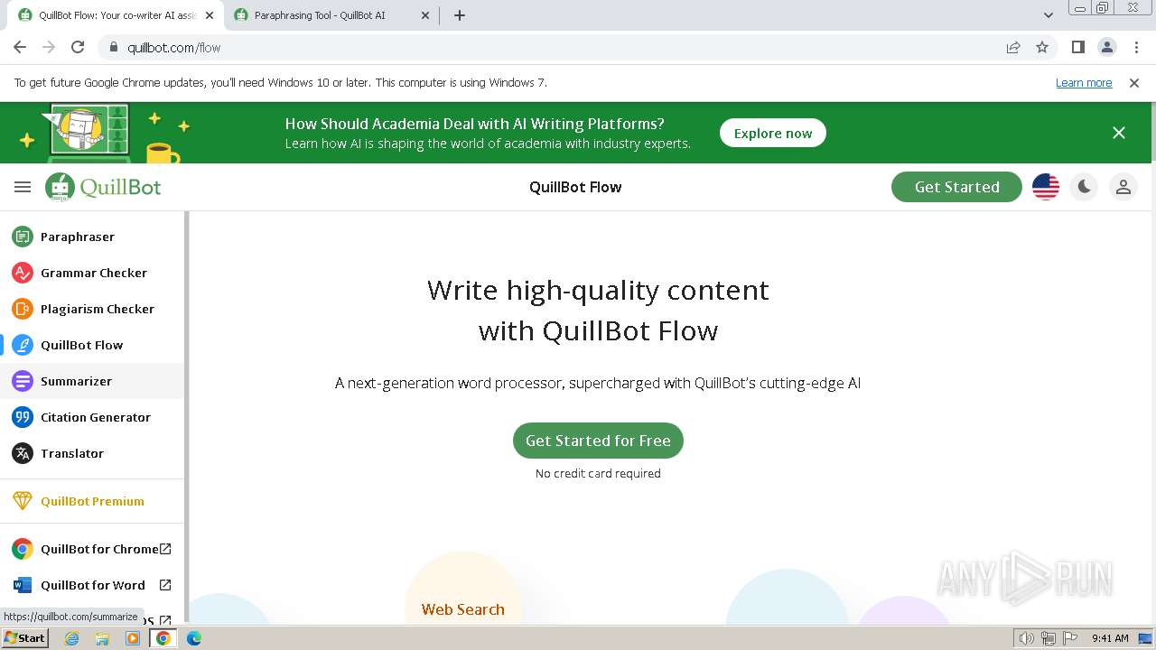Open the media player taskbar icon
The height and width of the screenshot is (650, 1156).
point(133,638)
